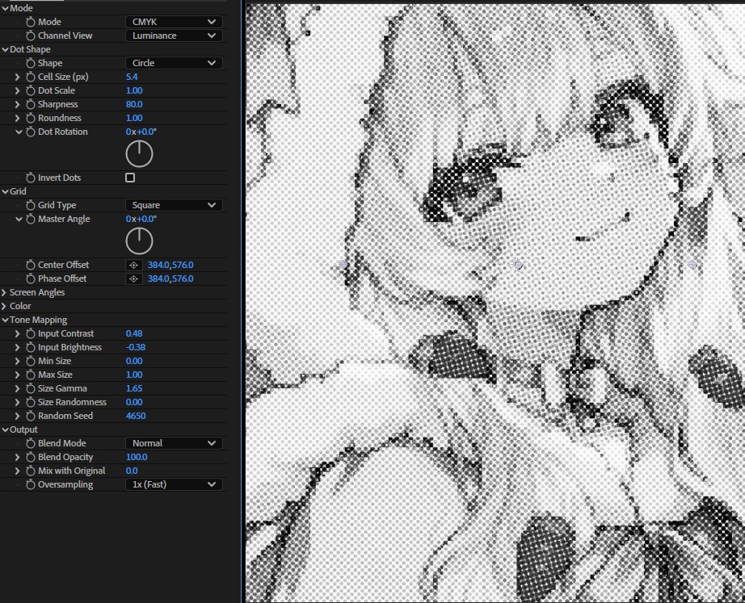Click Mix with Original value 0.0
The width and height of the screenshot is (745, 603).
click(132, 471)
